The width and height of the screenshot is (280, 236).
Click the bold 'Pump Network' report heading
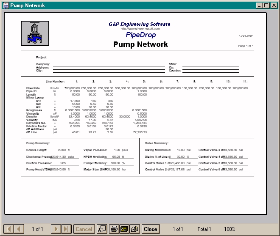tap(140, 44)
